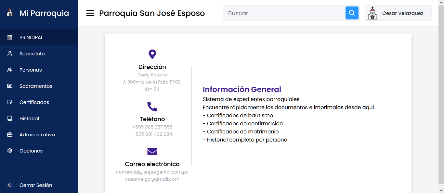Click the hamburger menu icon

click(x=90, y=13)
